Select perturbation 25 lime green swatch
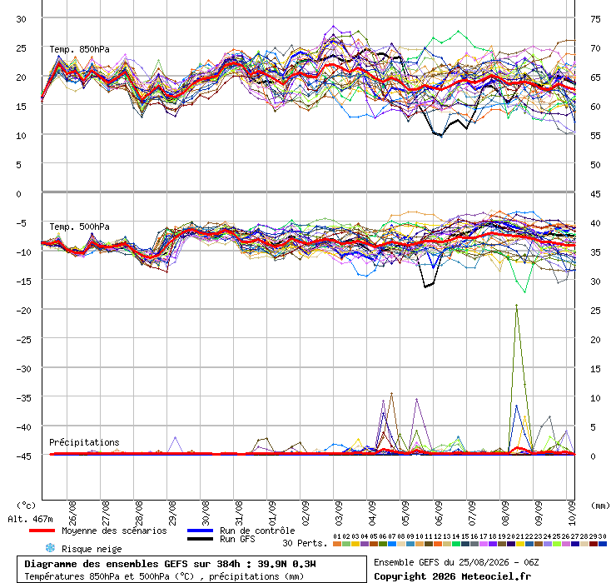Image resolution: width=616 pixels, height=583 pixels. (557, 544)
